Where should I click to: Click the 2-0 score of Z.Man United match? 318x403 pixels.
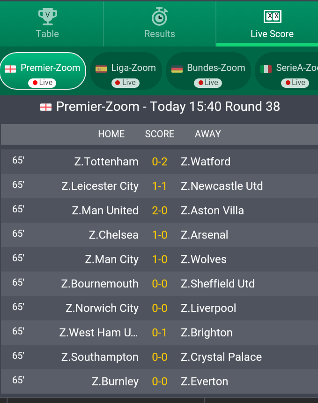click(x=159, y=210)
